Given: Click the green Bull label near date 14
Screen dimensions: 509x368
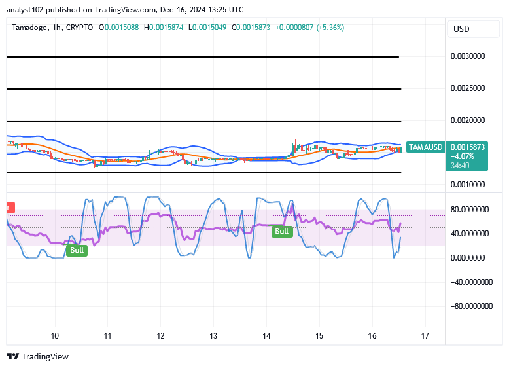Looking at the screenshot, I should (x=281, y=231).
